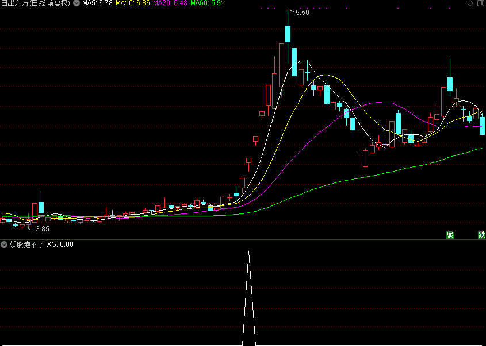Open the dropdown arrow beside 日出东方 chart title
The image size is (486, 346).
[x=76, y=3]
